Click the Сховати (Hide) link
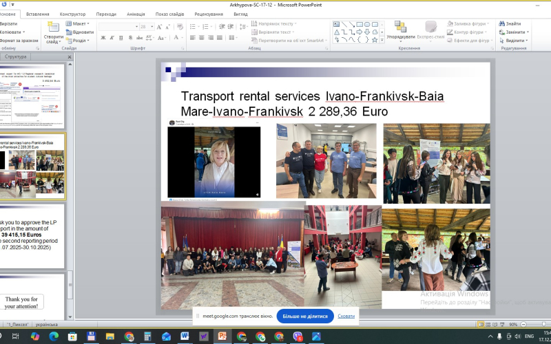This screenshot has width=551, height=344. [x=346, y=316]
